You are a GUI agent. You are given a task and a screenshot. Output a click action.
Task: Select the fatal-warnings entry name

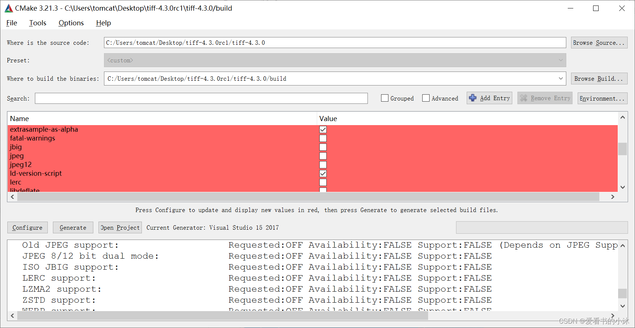(33, 138)
